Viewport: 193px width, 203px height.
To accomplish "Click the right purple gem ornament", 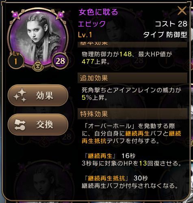I will tap(60, 15).
